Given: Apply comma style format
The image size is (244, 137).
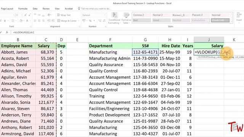Looking at the screenshot, I should click(x=94, y=21).
